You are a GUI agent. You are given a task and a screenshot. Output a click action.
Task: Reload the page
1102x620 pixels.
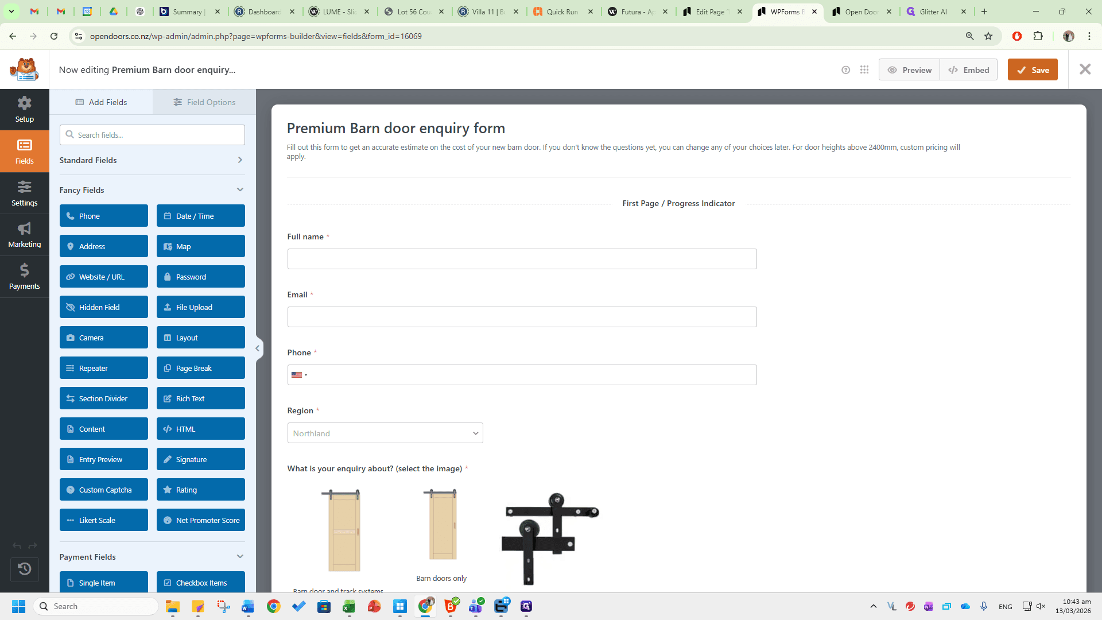[x=54, y=36]
